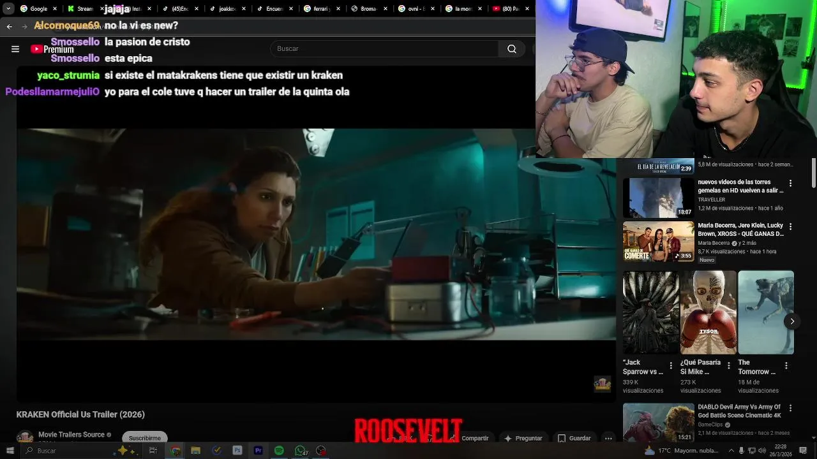The height and width of the screenshot is (459, 817).
Task: Open options menu for torres gemelas video
Action: pos(790,184)
